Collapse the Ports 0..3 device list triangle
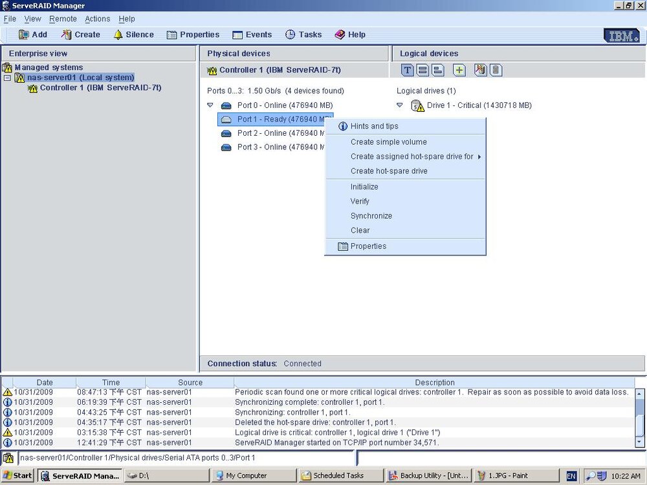Image resolution: width=647 pixels, height=485 pixels. (x=210, y=105)
